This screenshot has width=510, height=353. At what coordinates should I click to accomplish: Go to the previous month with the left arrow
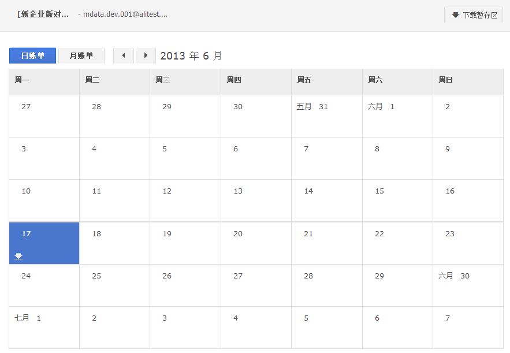124,55
